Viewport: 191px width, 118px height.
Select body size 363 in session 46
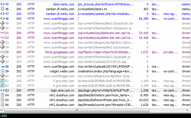tap(146, 9)
